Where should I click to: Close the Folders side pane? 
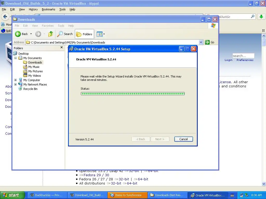(62, 48)
